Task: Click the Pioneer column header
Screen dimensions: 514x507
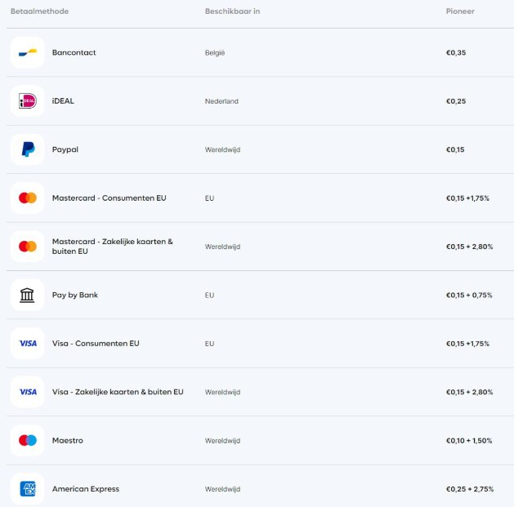Action: pos(460,11)
